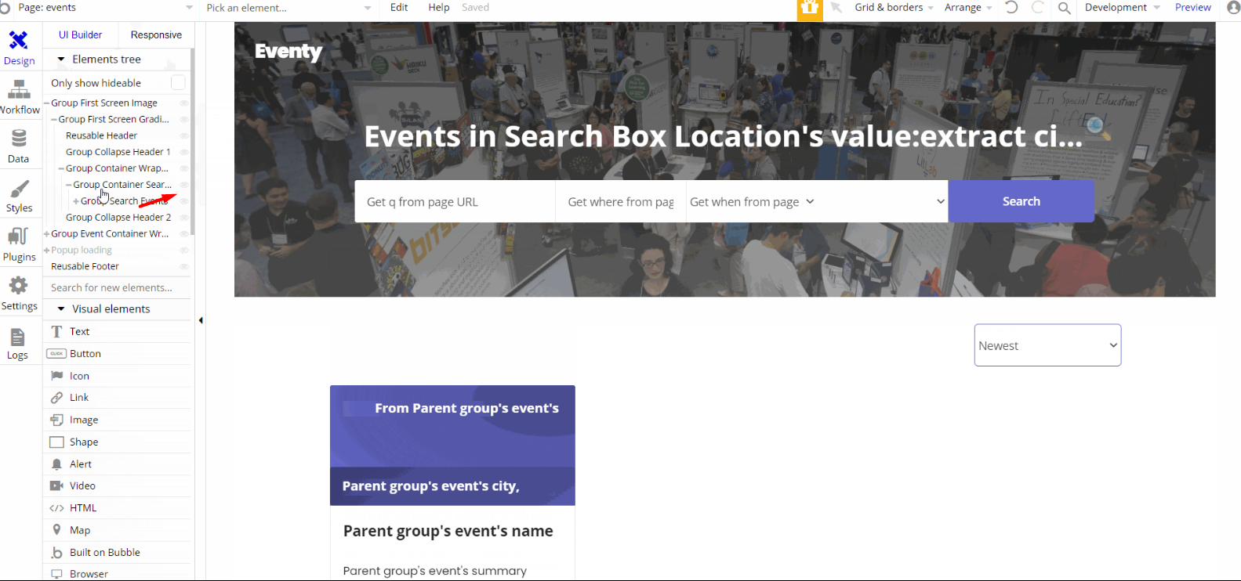
Task: Select the purple Search button on canvas
Action: [1021, 201]
